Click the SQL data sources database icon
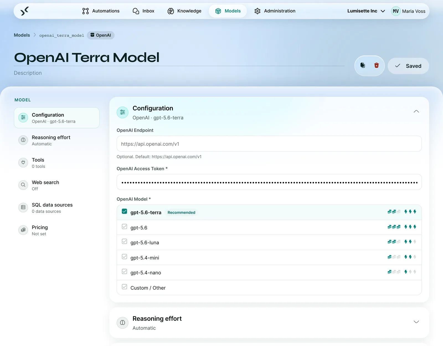The height and width of the screenshot is (346, 443). tap(23, 207)
